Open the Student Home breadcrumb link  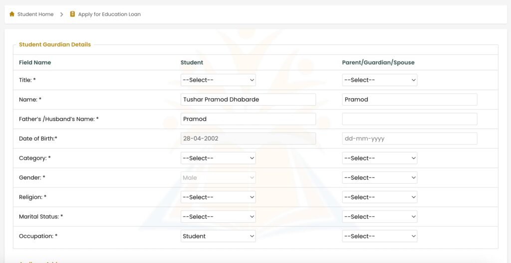[x=35, y=14]
